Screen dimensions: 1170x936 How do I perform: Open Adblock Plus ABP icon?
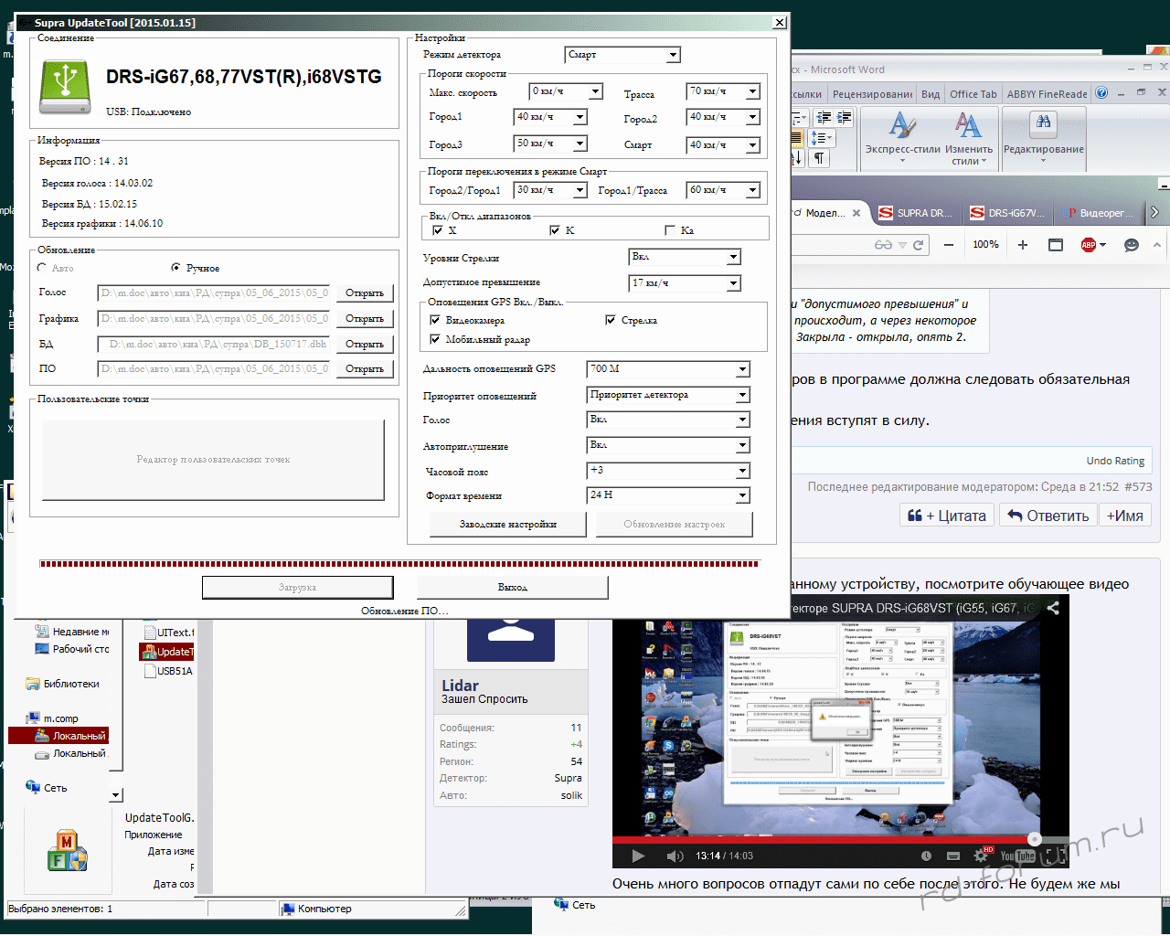pos(1089,245)
